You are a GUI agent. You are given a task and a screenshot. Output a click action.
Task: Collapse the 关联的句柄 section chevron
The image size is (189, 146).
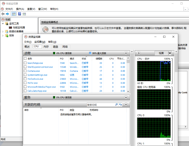[x=126, y=105]
